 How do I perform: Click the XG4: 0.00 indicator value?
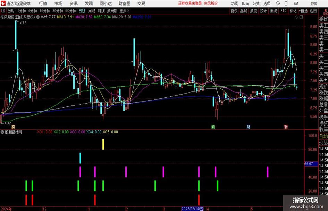[94, 132]
